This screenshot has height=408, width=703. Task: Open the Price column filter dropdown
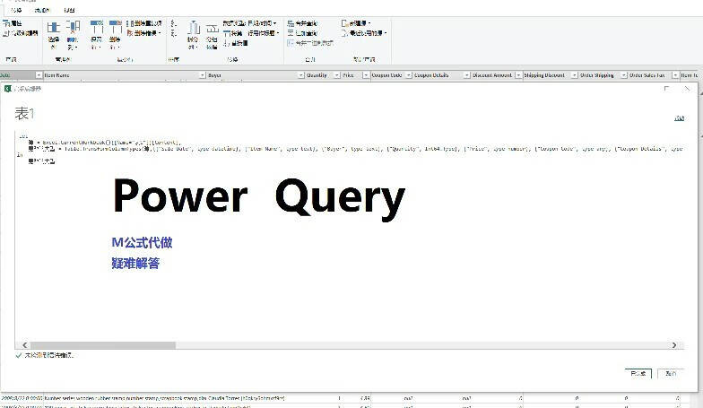click(x=366, y=75)
